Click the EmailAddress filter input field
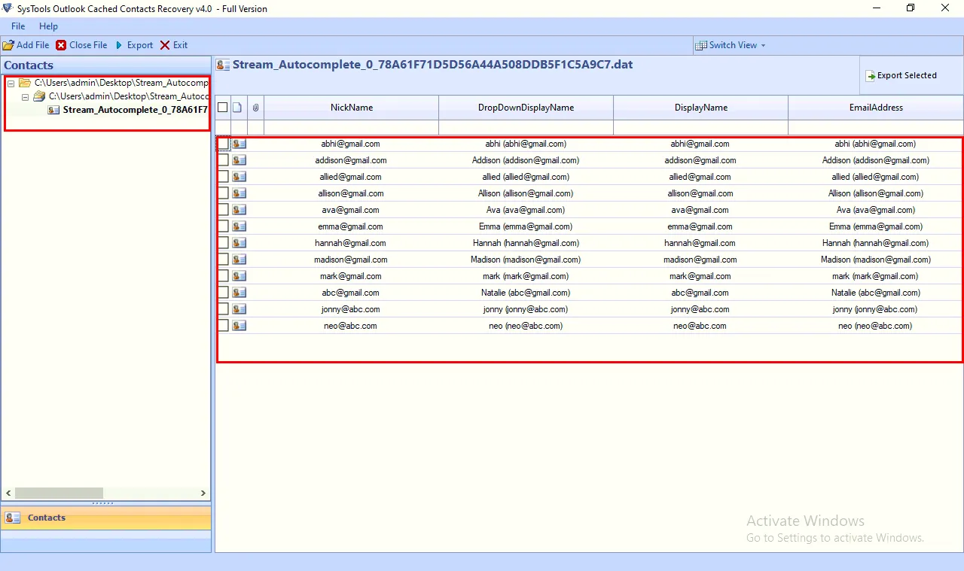 pyautogui.click(x=876, y=128)
